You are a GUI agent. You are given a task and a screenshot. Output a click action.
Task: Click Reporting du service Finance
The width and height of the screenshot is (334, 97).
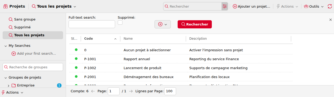(214, 59)
